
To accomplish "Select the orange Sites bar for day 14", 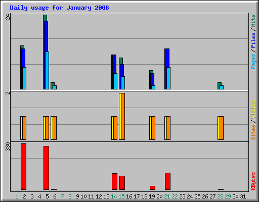I will 115,128.
